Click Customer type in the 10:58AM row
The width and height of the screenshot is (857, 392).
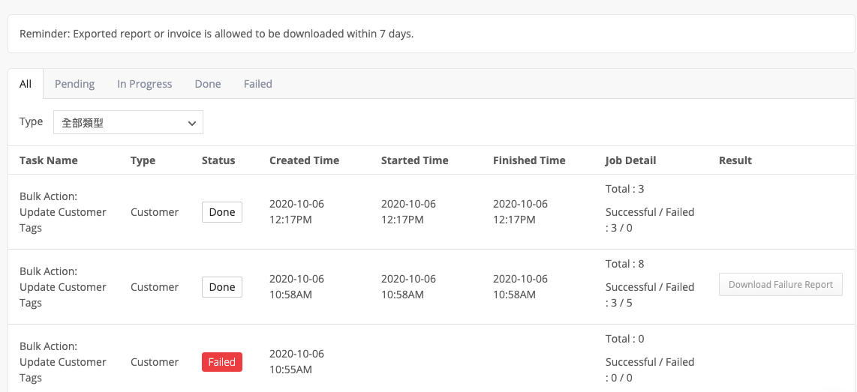(154, 287)
